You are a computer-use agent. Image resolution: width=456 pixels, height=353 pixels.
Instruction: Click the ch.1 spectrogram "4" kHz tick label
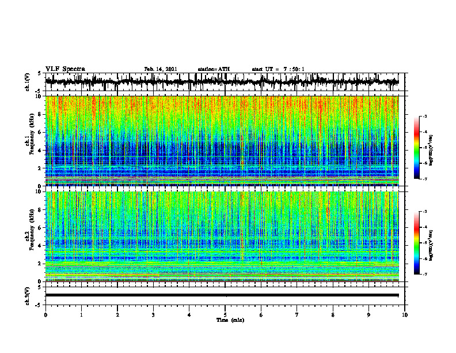tap(40, 151)
